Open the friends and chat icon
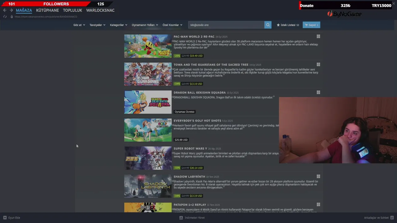Image resolution: width=397 pixels, height=223 pixels. tap(392, 218)
